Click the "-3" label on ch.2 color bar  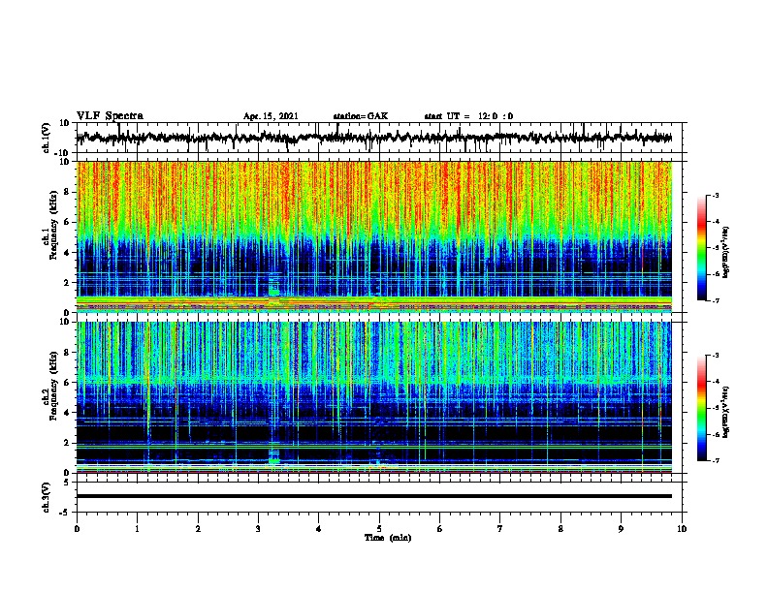pyautogui.click(x=715, y=356)
